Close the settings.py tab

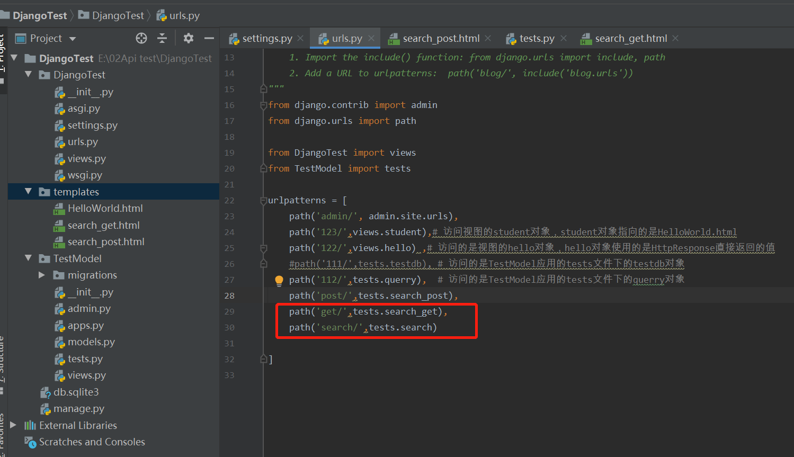(300, 38)
